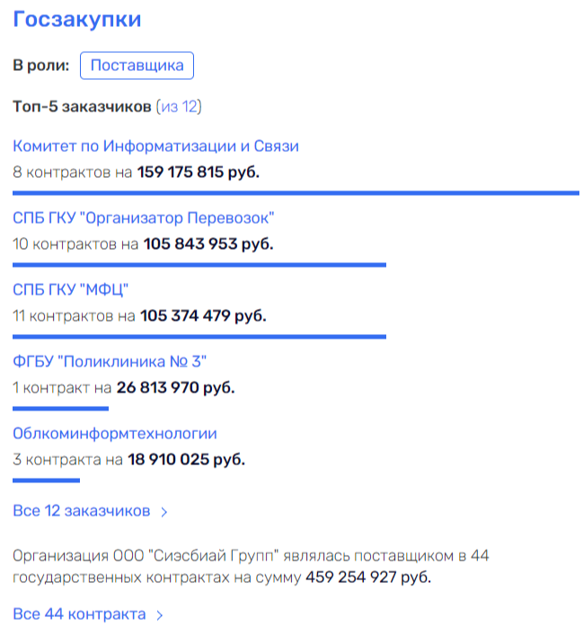Screen dimensions: 583x626
Task: Open Комитет по Информатизации и Связи
Action: [x=155, y=146]
